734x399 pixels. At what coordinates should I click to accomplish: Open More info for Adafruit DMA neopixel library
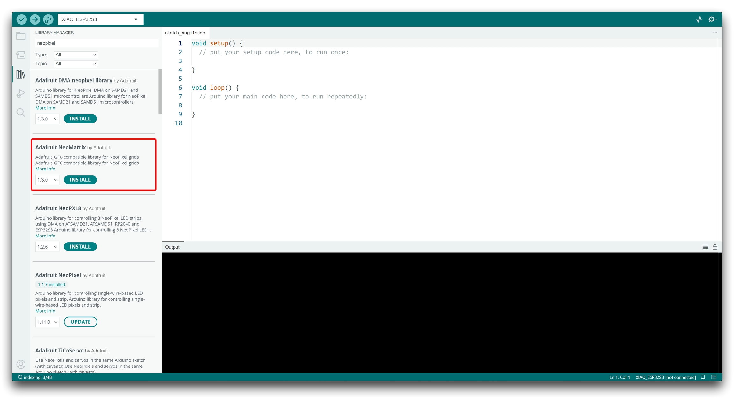[45, 108]
